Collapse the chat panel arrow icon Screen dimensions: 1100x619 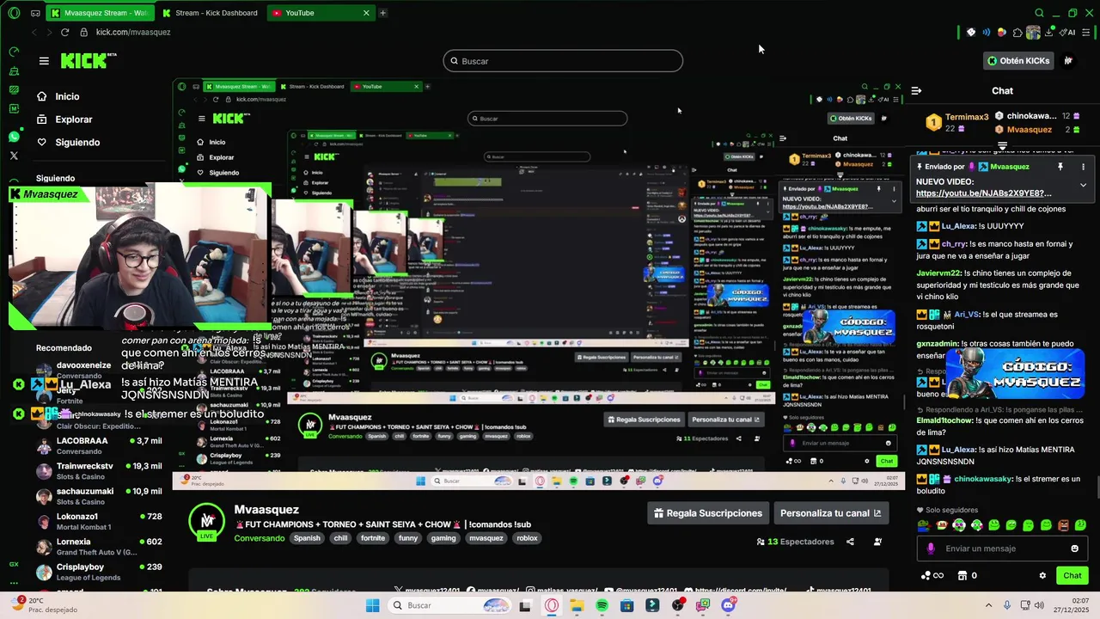(916, 90)
